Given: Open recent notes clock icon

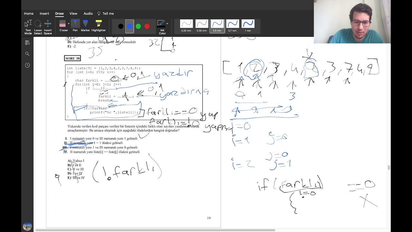Looking at the screenshot, I should [x=27, y=65].
